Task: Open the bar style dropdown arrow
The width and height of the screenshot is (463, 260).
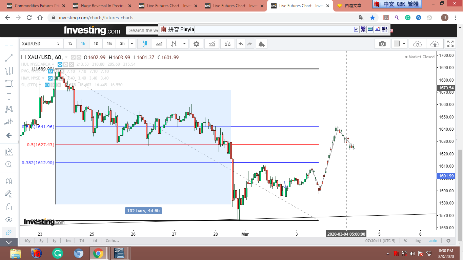Action: click(x=184, y=44)
